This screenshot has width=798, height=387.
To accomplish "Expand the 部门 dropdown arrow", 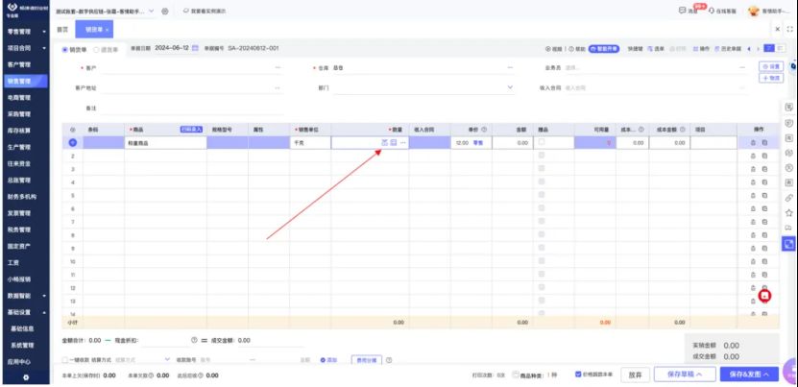I will (x=510, y=87).
